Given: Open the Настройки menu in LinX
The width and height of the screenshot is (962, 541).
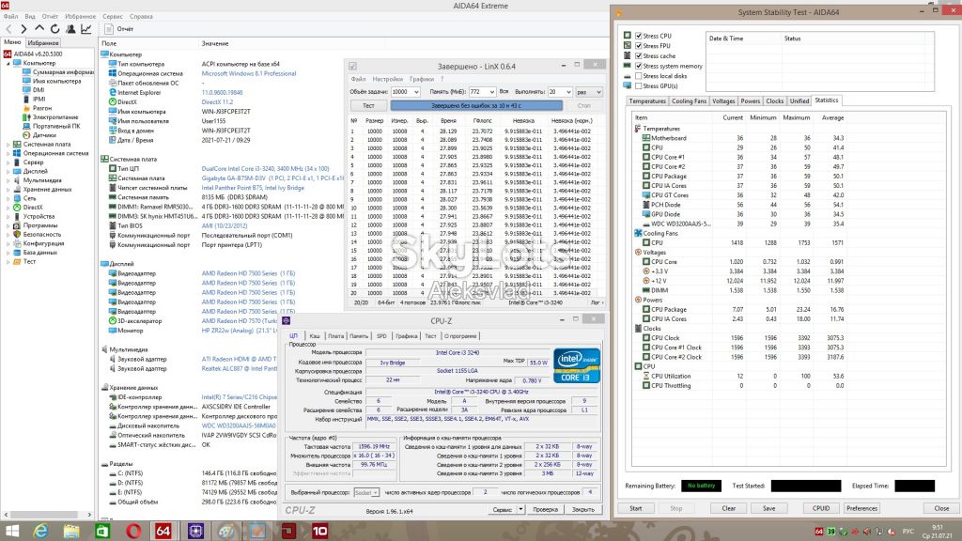Looking at the screenshot, I should pyautogui.click(x=388, y=79).
